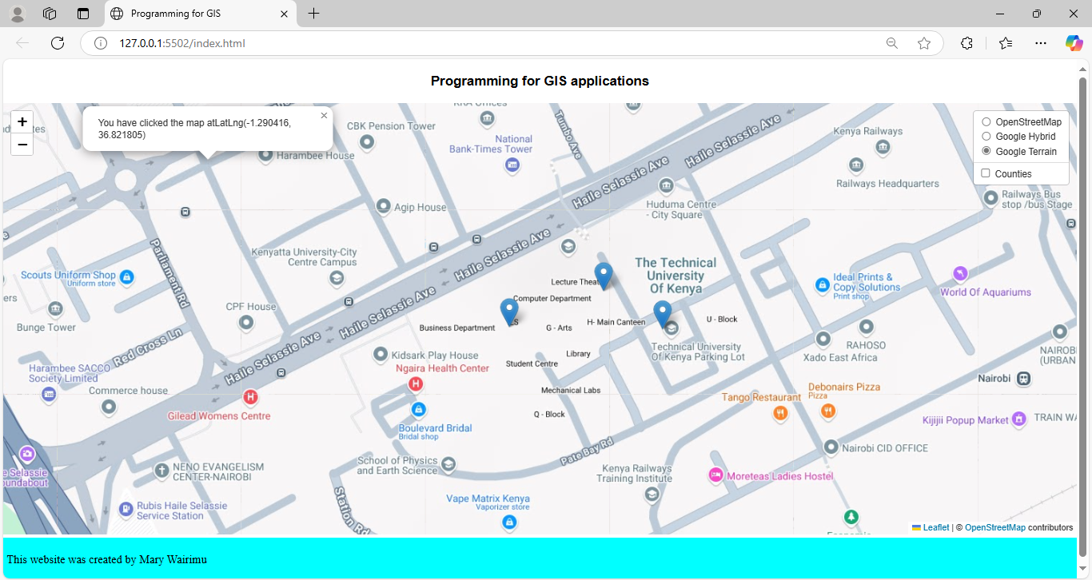The height and width of the screenshot is (580, 1092).
Task: Click the Ideal Prints & Copy Solutions icon
Action: click(822, 284)
